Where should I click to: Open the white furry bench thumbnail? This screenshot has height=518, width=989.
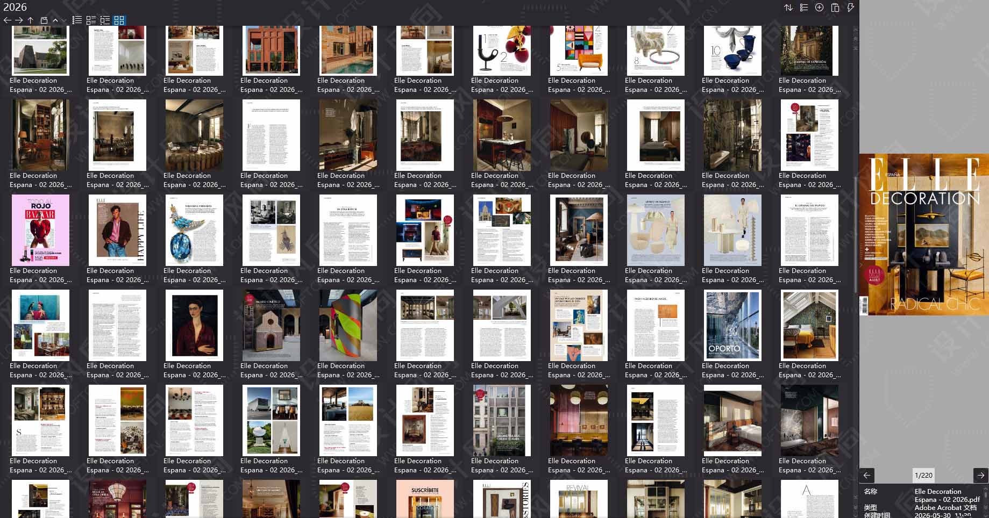pyautogui.click(x=656, y=51)
